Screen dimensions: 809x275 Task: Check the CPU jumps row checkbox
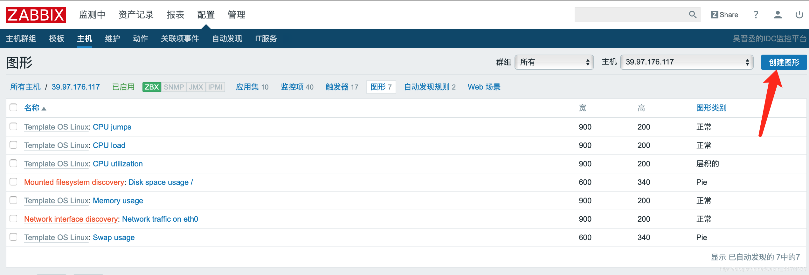(x=13, y=126)
